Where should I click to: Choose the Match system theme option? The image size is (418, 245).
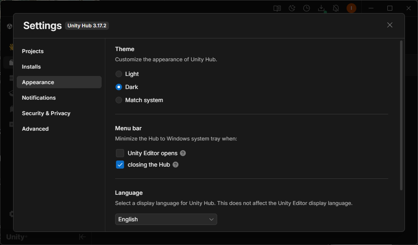119,100
